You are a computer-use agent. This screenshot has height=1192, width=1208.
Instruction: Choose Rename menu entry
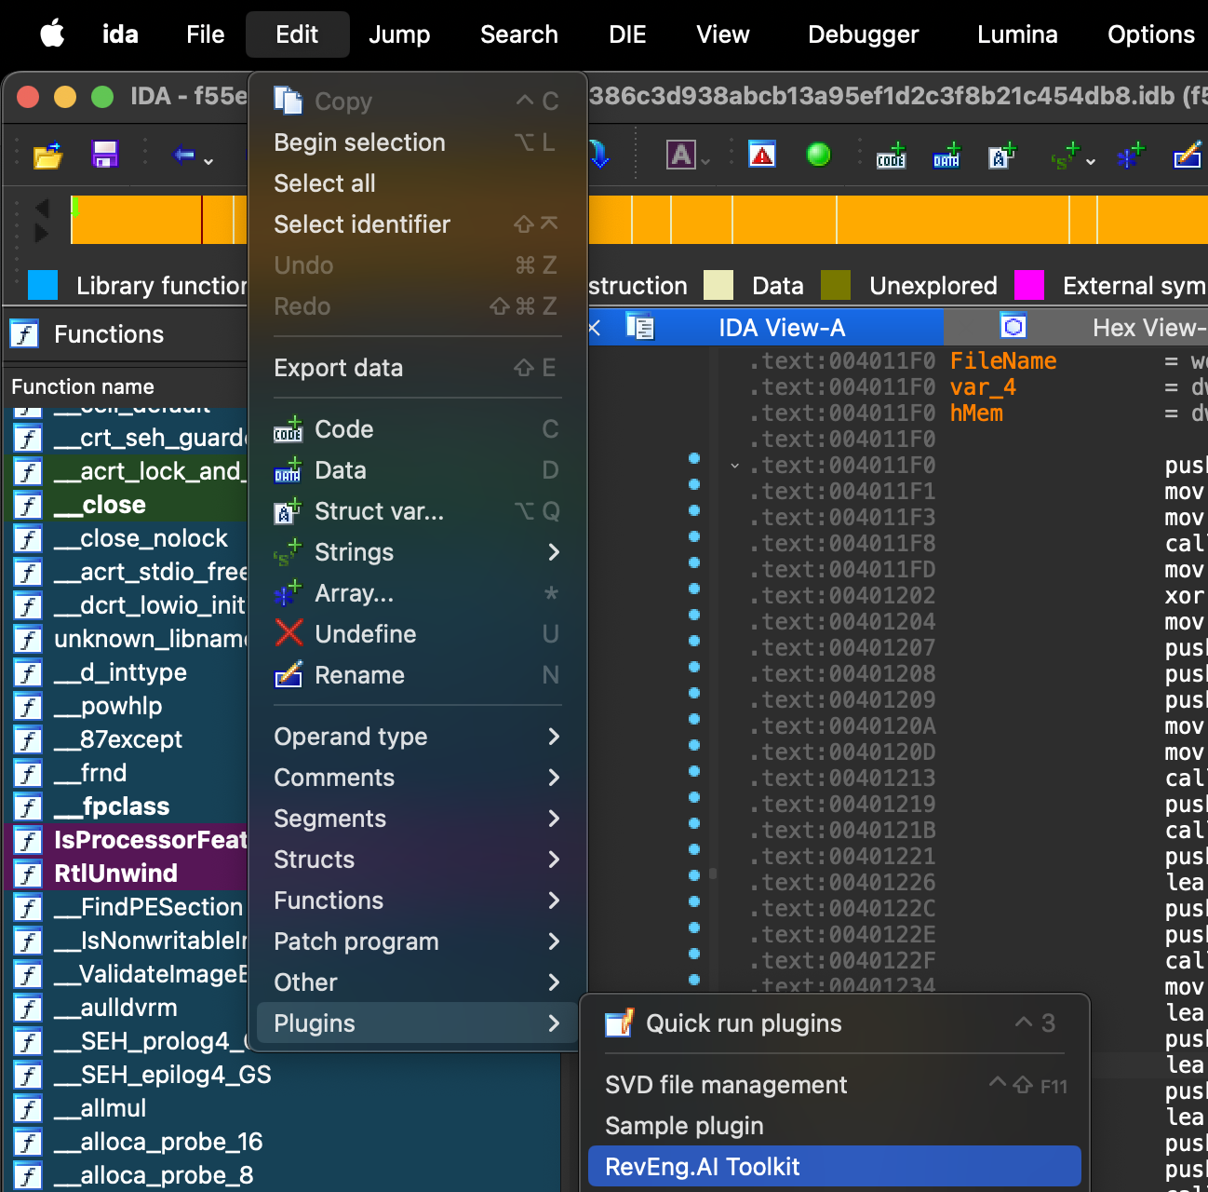click(x=418, y=675)
